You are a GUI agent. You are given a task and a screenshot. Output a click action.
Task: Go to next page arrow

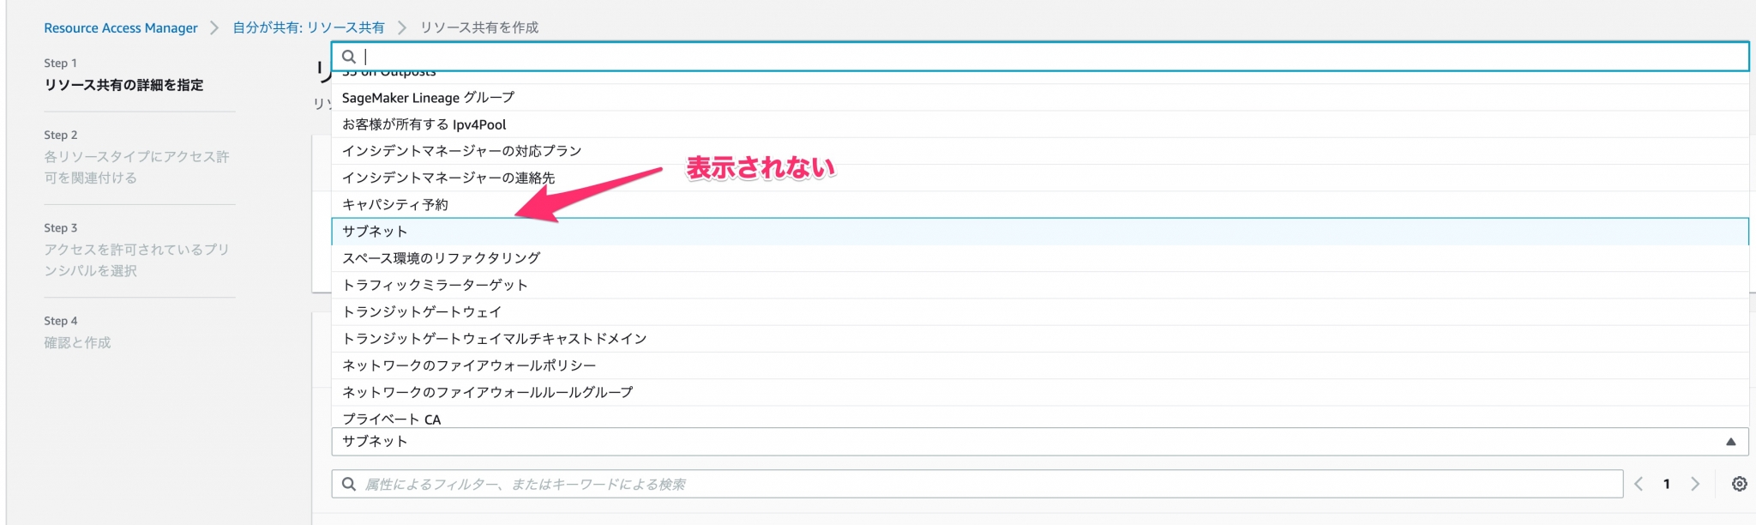click(x=1695, y=484)
